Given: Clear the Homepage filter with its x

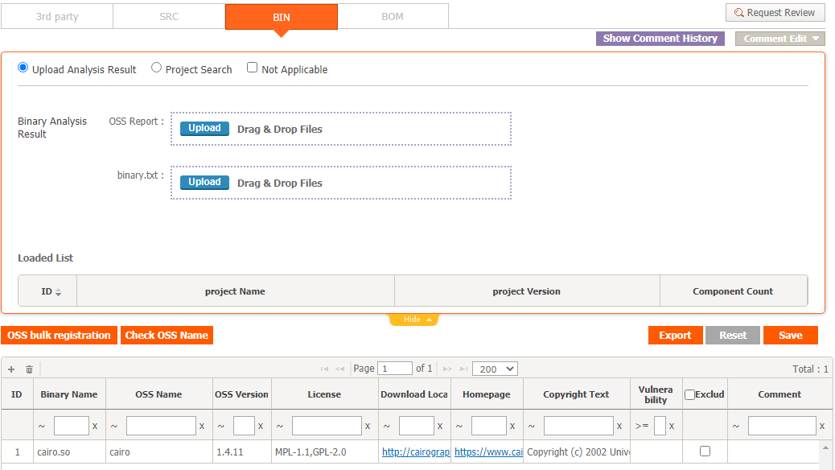Looking at the screenshot, I should click(x=512, y=426).
